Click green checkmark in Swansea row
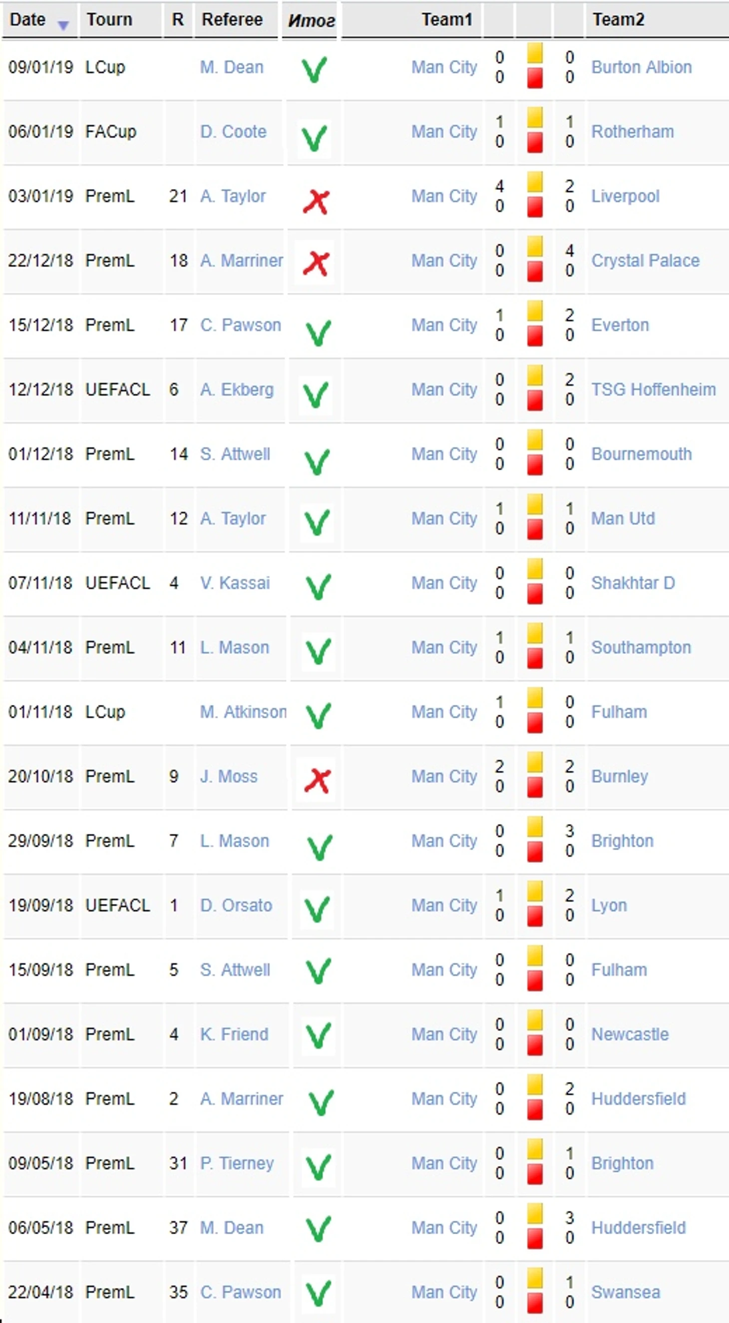Image resolution: width=729 pixels, height=1323 pixels. pos(319,1294)
